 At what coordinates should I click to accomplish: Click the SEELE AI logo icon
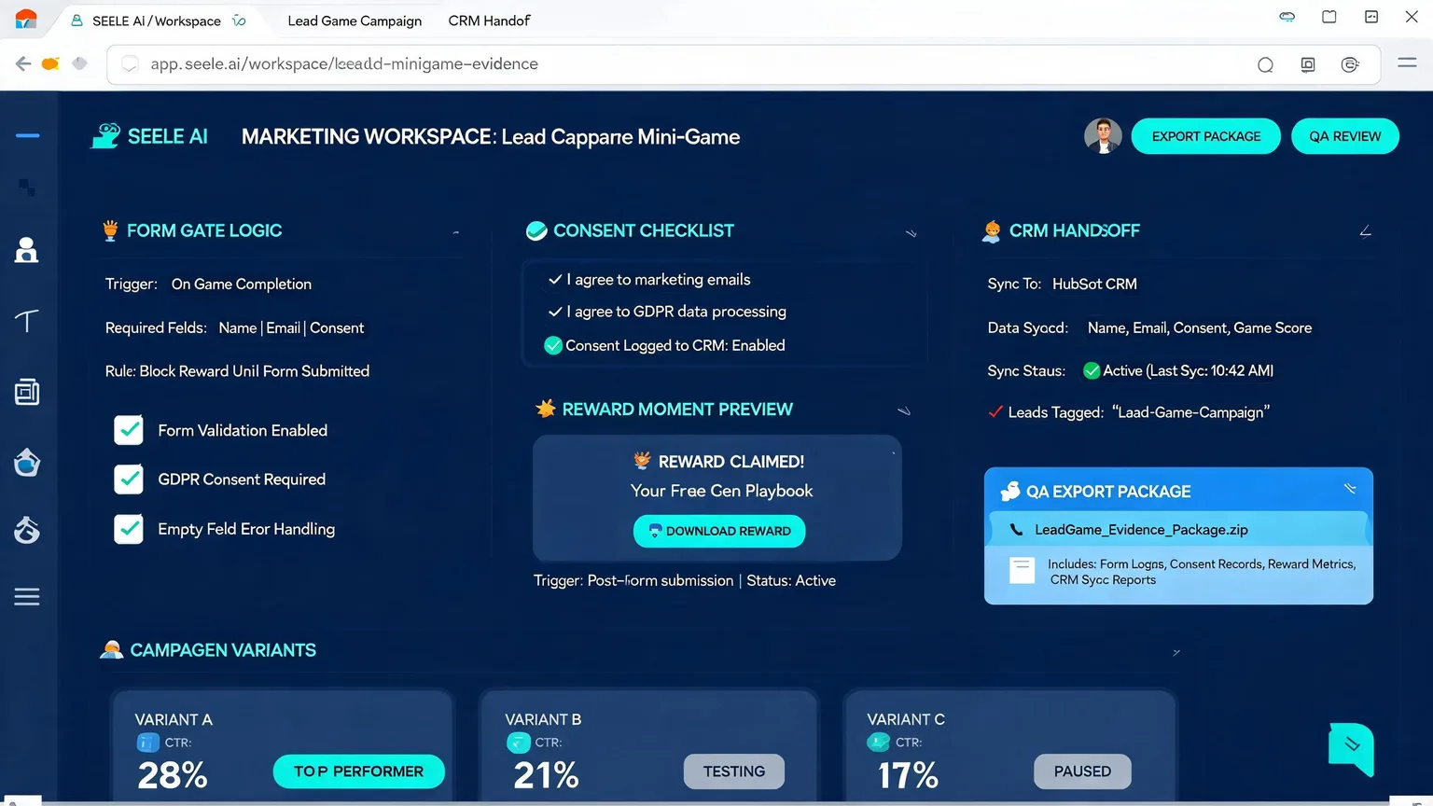(x=105, y=136)
